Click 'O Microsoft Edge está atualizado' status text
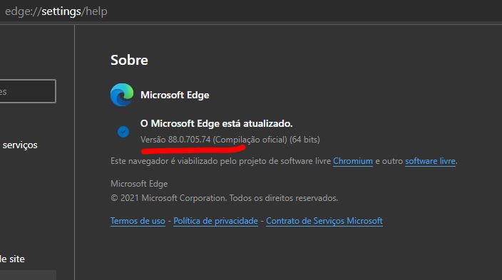 click(217, 123)
